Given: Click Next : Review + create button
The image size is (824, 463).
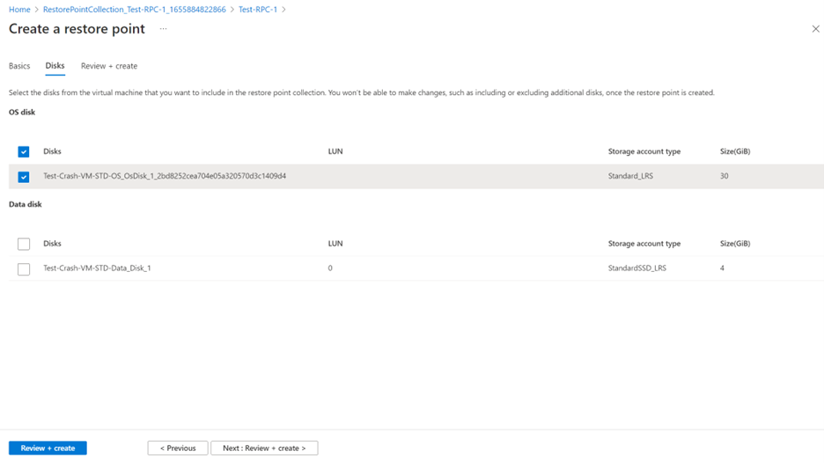Looking at the screenshot, I should coord(264,448).
